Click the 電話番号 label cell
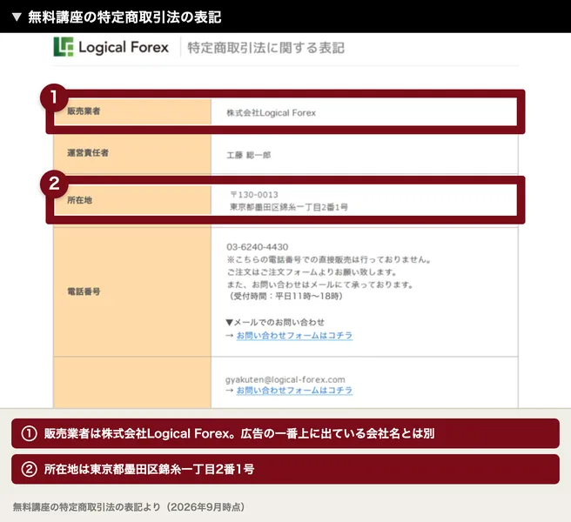Screen dimensions: 571x522 coord(132,291)
